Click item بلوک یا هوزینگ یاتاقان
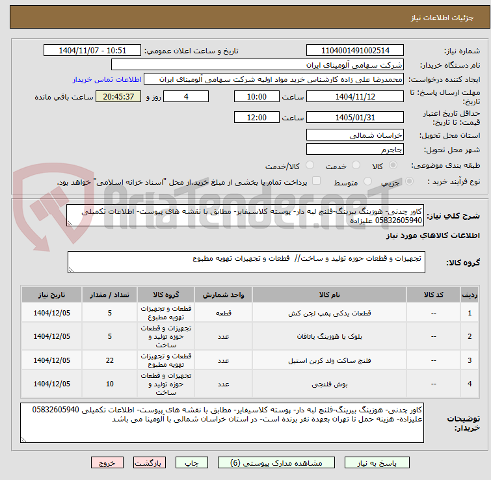 point(329,336)
